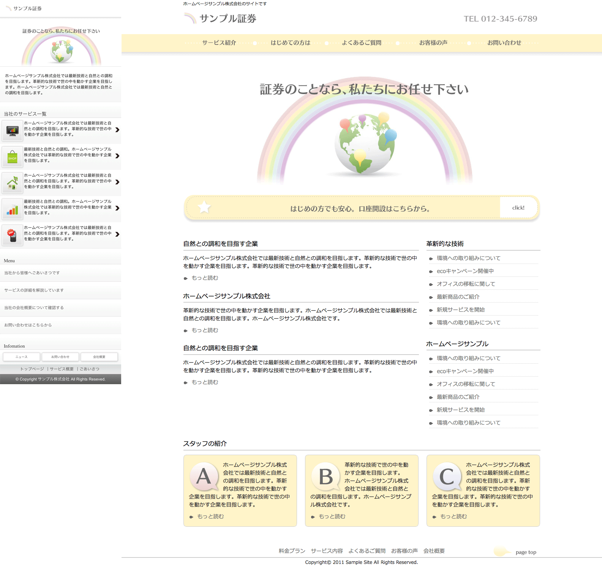Click the monitor chart service icon

(x=13, y=130)
